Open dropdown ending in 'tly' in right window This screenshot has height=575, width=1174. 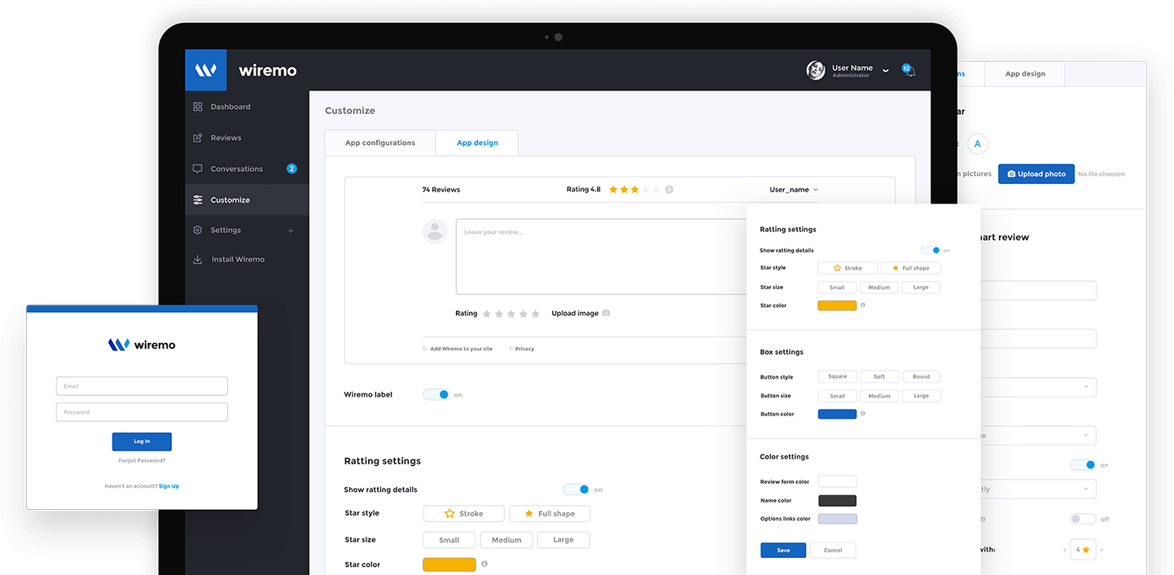coord(1038,489)
